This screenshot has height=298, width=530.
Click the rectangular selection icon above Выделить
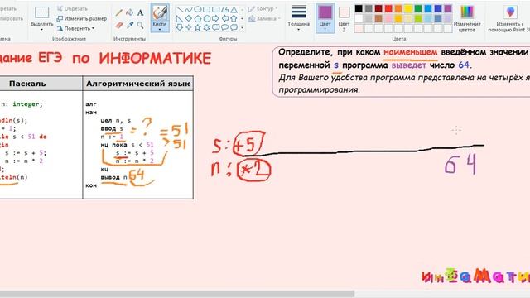click(x=42, y=12)
